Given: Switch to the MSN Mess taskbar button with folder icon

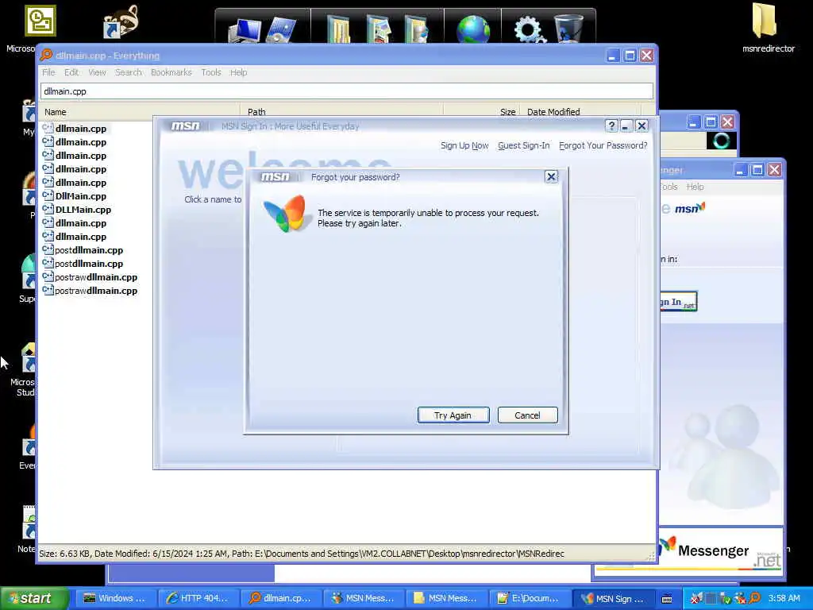Looking at the screenshot, I should pos(445,598).
